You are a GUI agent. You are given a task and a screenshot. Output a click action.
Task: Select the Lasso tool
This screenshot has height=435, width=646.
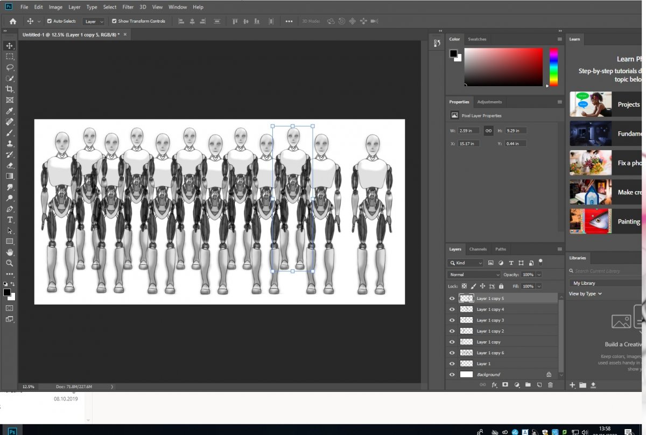10,67
